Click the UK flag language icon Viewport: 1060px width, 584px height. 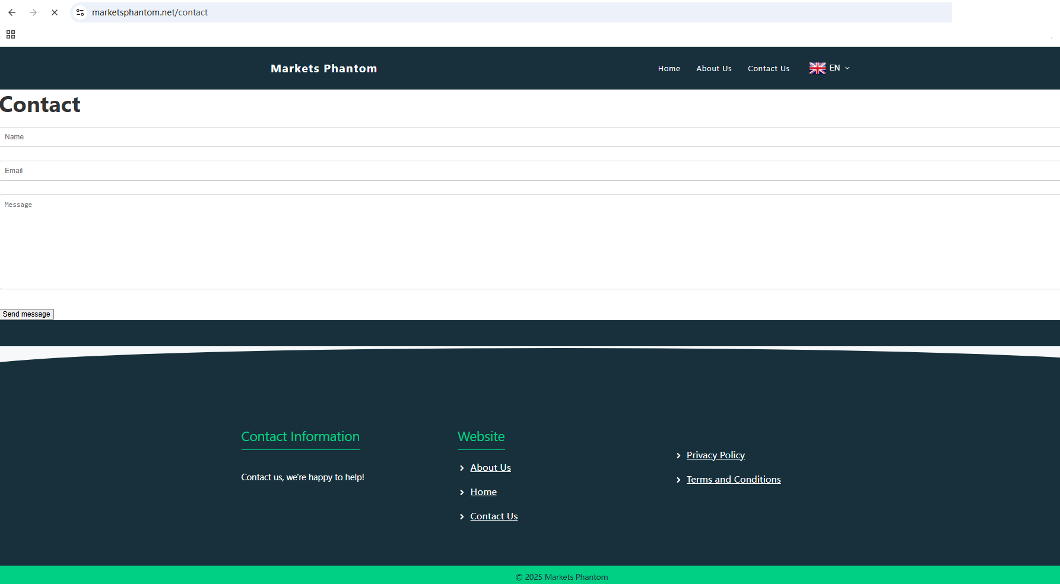click(817, 68)
